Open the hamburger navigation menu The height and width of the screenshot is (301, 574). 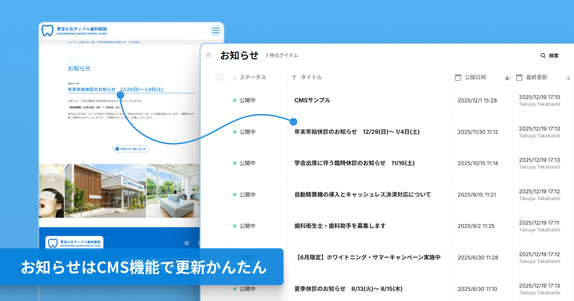(216, 30)
